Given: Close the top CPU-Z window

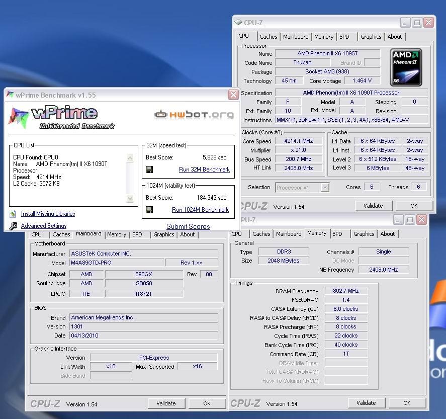Looking at the screenshot, I should tap(428, 22).
